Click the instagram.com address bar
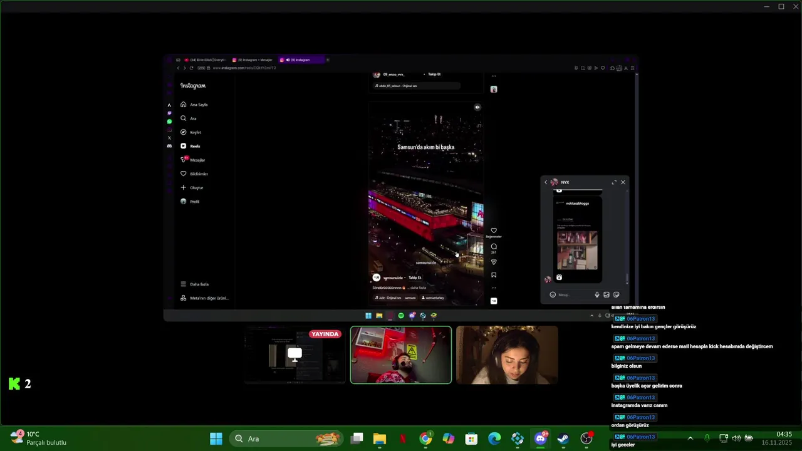The height and width of the screenshot is (451, 802). [244, 68]
